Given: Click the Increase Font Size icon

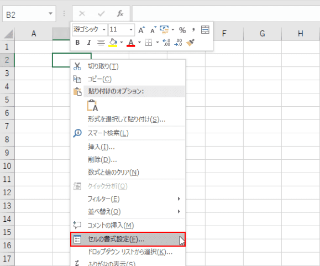Looking at the screenshot, I should [x=141, y=30].
